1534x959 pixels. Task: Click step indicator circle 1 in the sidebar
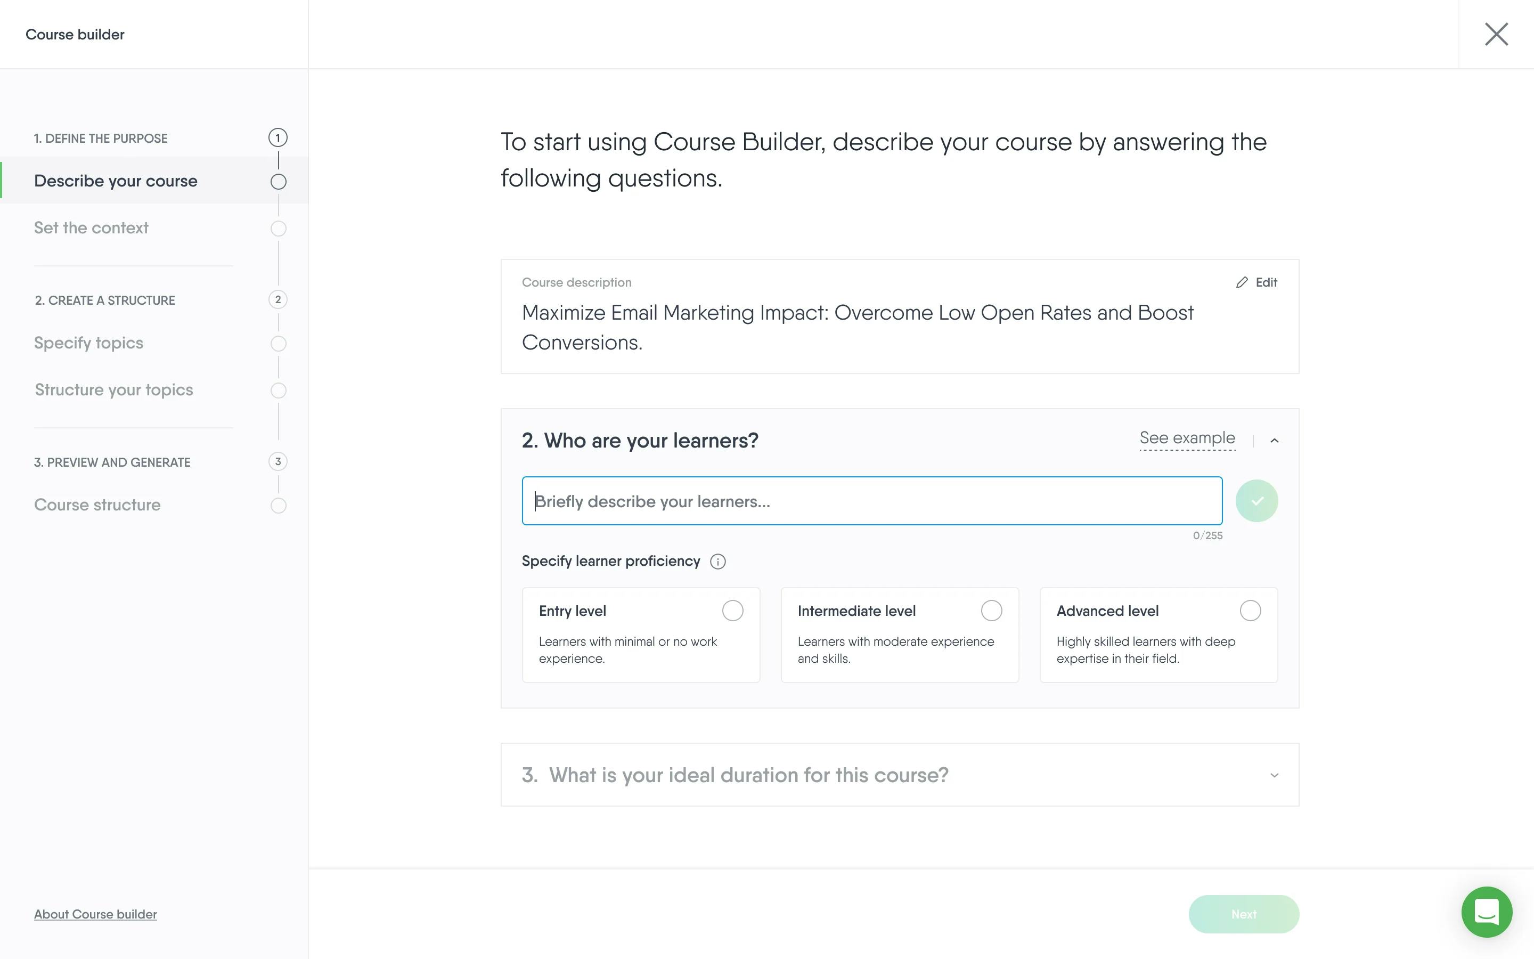[x=279, y=137]
